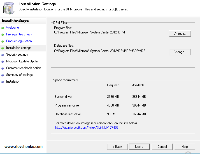Click blue bullet beside Security settings
200x154 pixels.
(3, 55)
